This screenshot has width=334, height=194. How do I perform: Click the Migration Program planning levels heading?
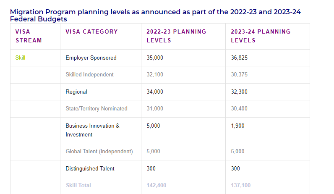tap(155, 16)
